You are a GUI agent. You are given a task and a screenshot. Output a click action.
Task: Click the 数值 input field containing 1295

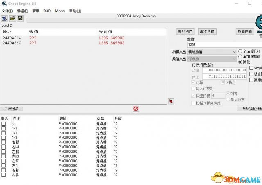coord(225,45)
